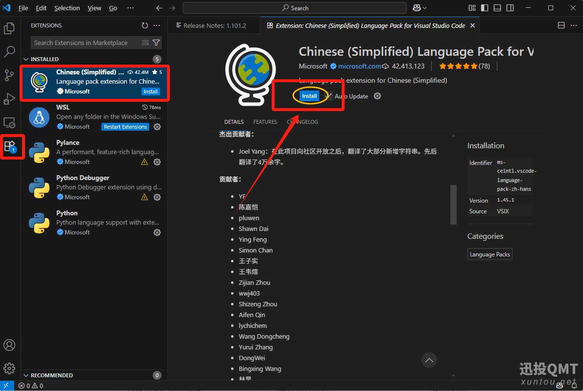The image size is (583, 391).
Task: Toggle secondary side bar visibility
Action: tap(510, 8)
